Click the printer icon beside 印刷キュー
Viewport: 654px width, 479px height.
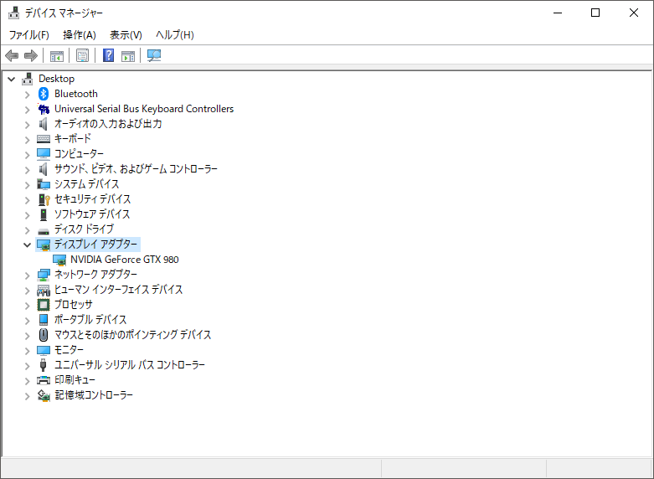pos(44,380)
